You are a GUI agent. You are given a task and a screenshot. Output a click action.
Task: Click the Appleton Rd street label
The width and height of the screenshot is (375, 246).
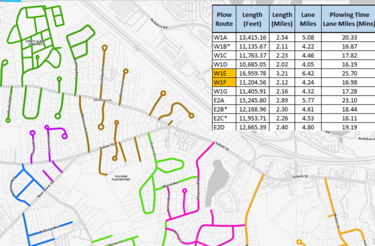[13, 187]
